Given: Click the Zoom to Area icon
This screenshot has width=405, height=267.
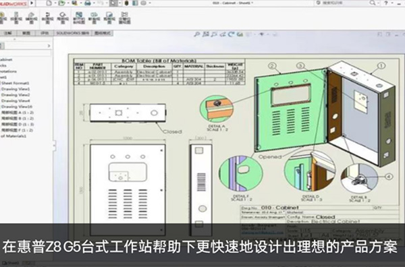Looking at the screenshot, I should pyautogui.click(x=205, y=34).
